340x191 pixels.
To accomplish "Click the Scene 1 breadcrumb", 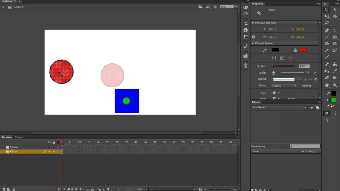I will [19, 7].
